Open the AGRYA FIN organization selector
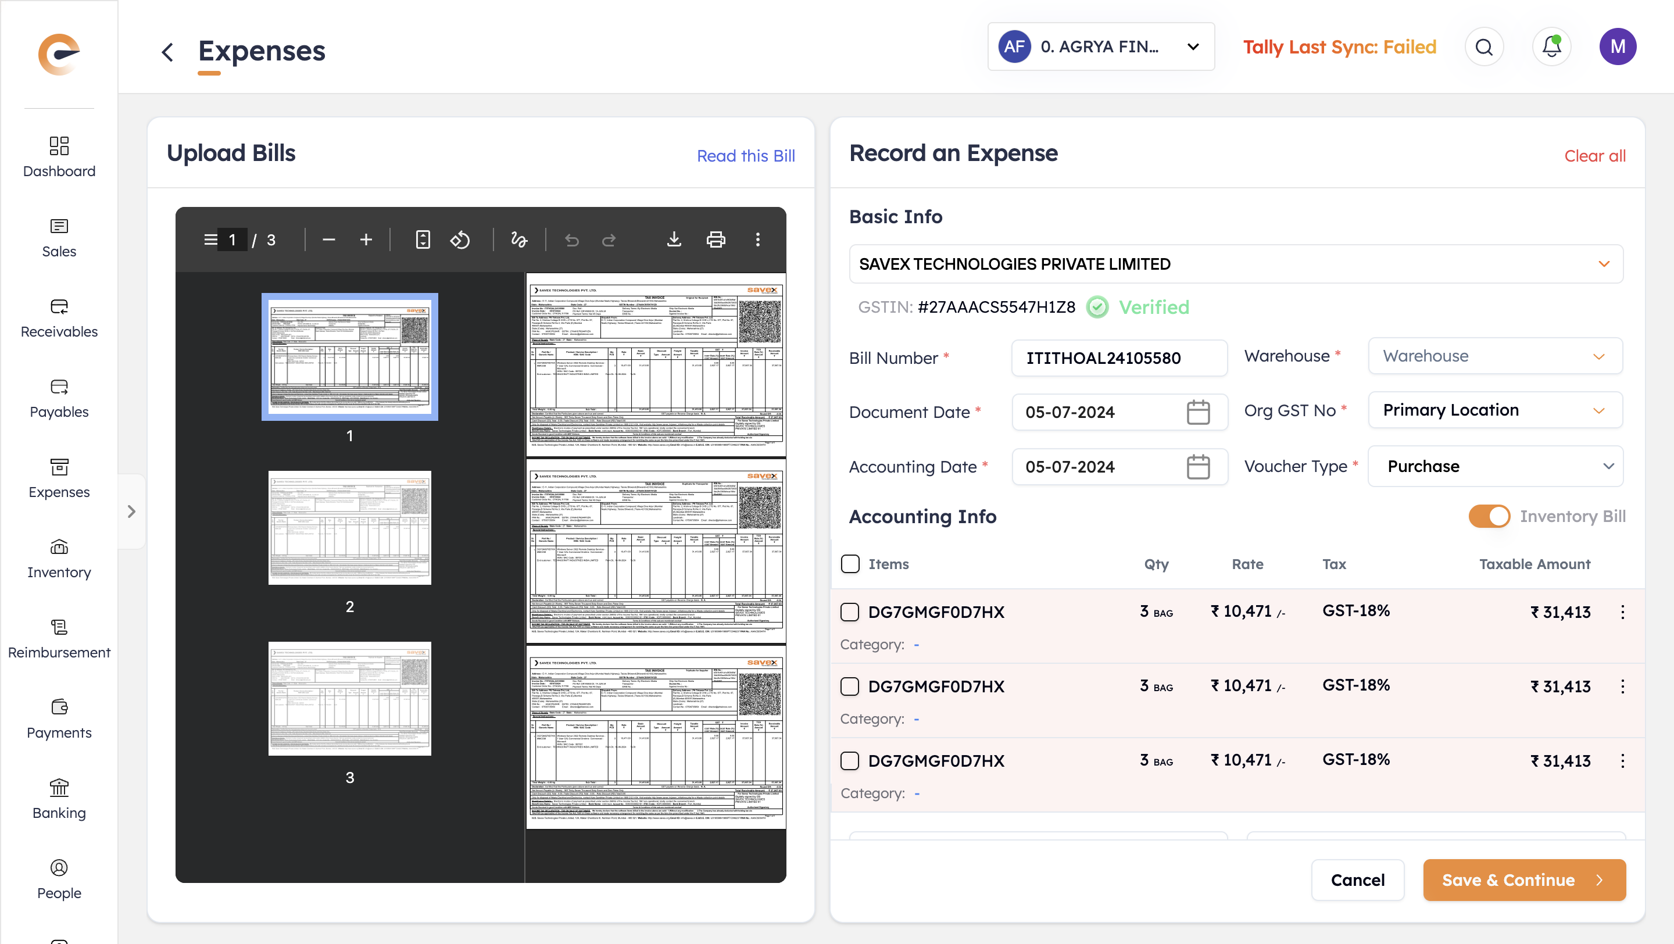Viewport: 1674px width, 944px height. click(x=1100, y=47)
